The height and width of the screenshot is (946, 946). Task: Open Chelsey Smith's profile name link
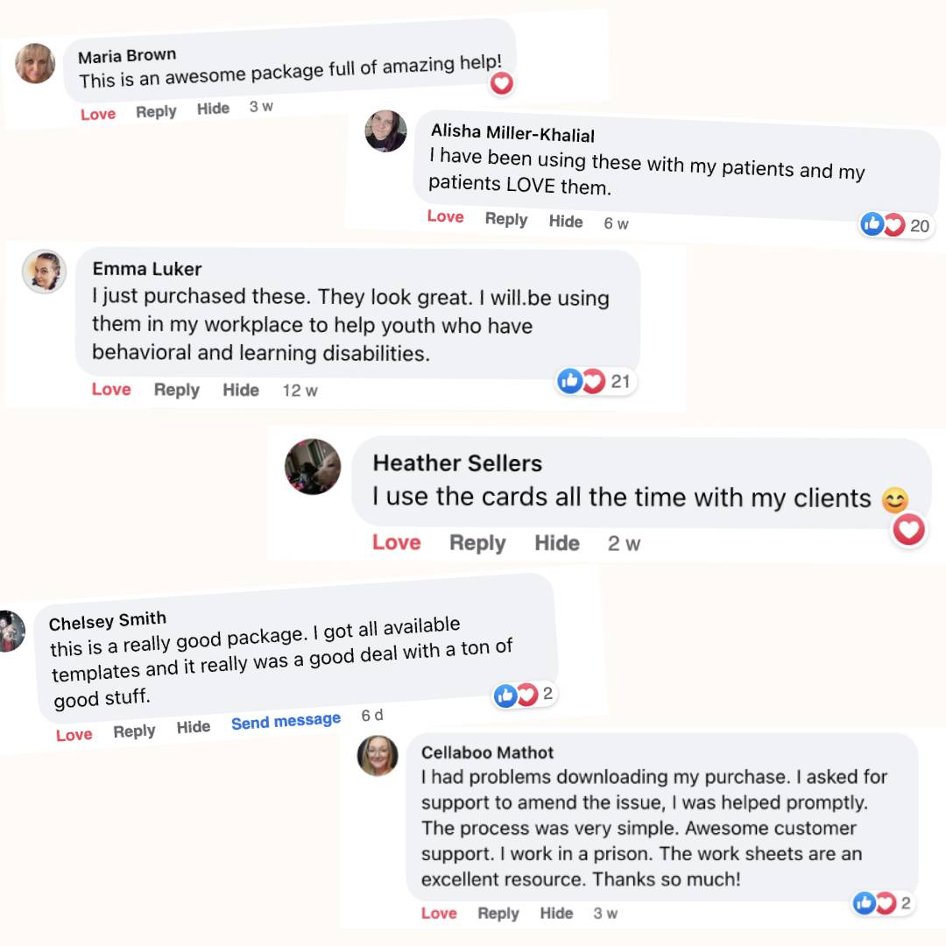(x=108, y=622)
